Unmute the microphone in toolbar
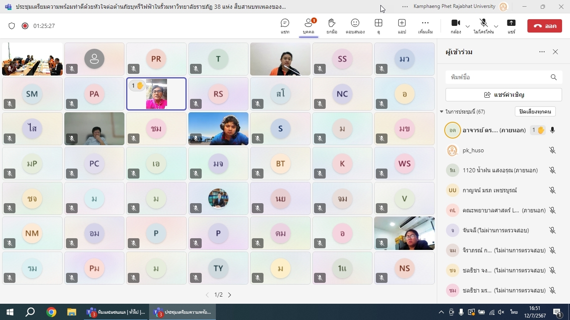This screenshot has height=320, width=570. click(x=484, y=26)
